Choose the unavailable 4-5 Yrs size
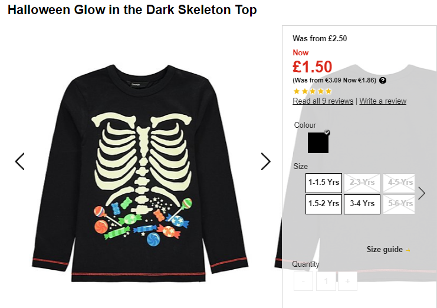 (x=399, y=183)
